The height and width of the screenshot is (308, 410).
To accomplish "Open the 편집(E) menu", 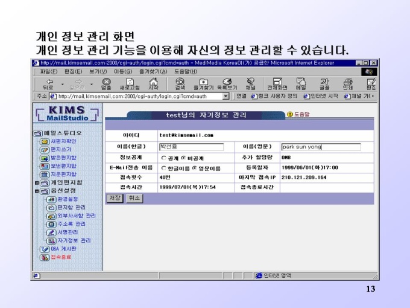I will [73, 71].
